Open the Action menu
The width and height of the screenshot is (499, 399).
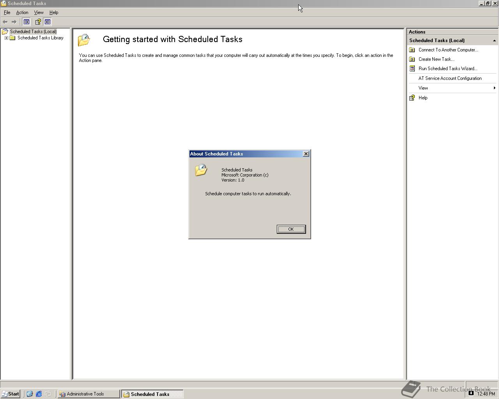pyautogui.click(x=22, y=12)
